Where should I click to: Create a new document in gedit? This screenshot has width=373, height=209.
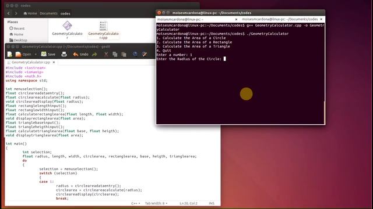click(x=10, y=54)
